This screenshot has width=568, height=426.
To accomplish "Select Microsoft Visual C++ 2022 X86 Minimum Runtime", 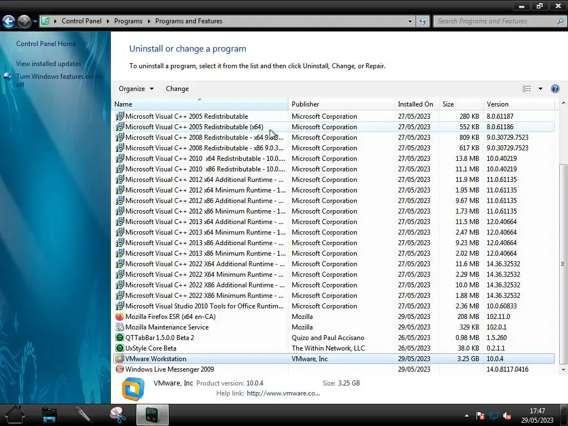I will pyautogui.click(x=205, y=296).
